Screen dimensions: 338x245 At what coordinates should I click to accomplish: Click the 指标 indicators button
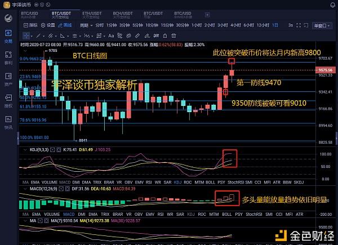point(30,25)
